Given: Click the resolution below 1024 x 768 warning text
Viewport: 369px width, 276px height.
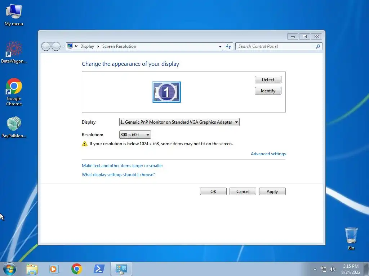Looking at the screenshot, I should point(161,144).
